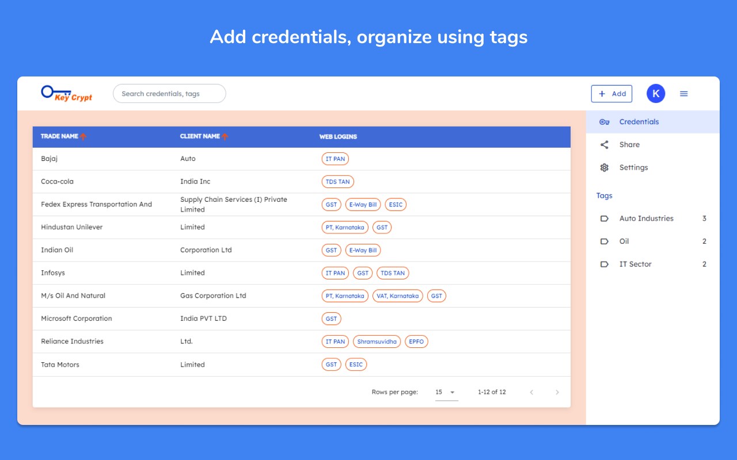Open M/s Oil And Natural's GST chip
The height and width of the screenshot is (460, 737).
[x=437, y=296]
